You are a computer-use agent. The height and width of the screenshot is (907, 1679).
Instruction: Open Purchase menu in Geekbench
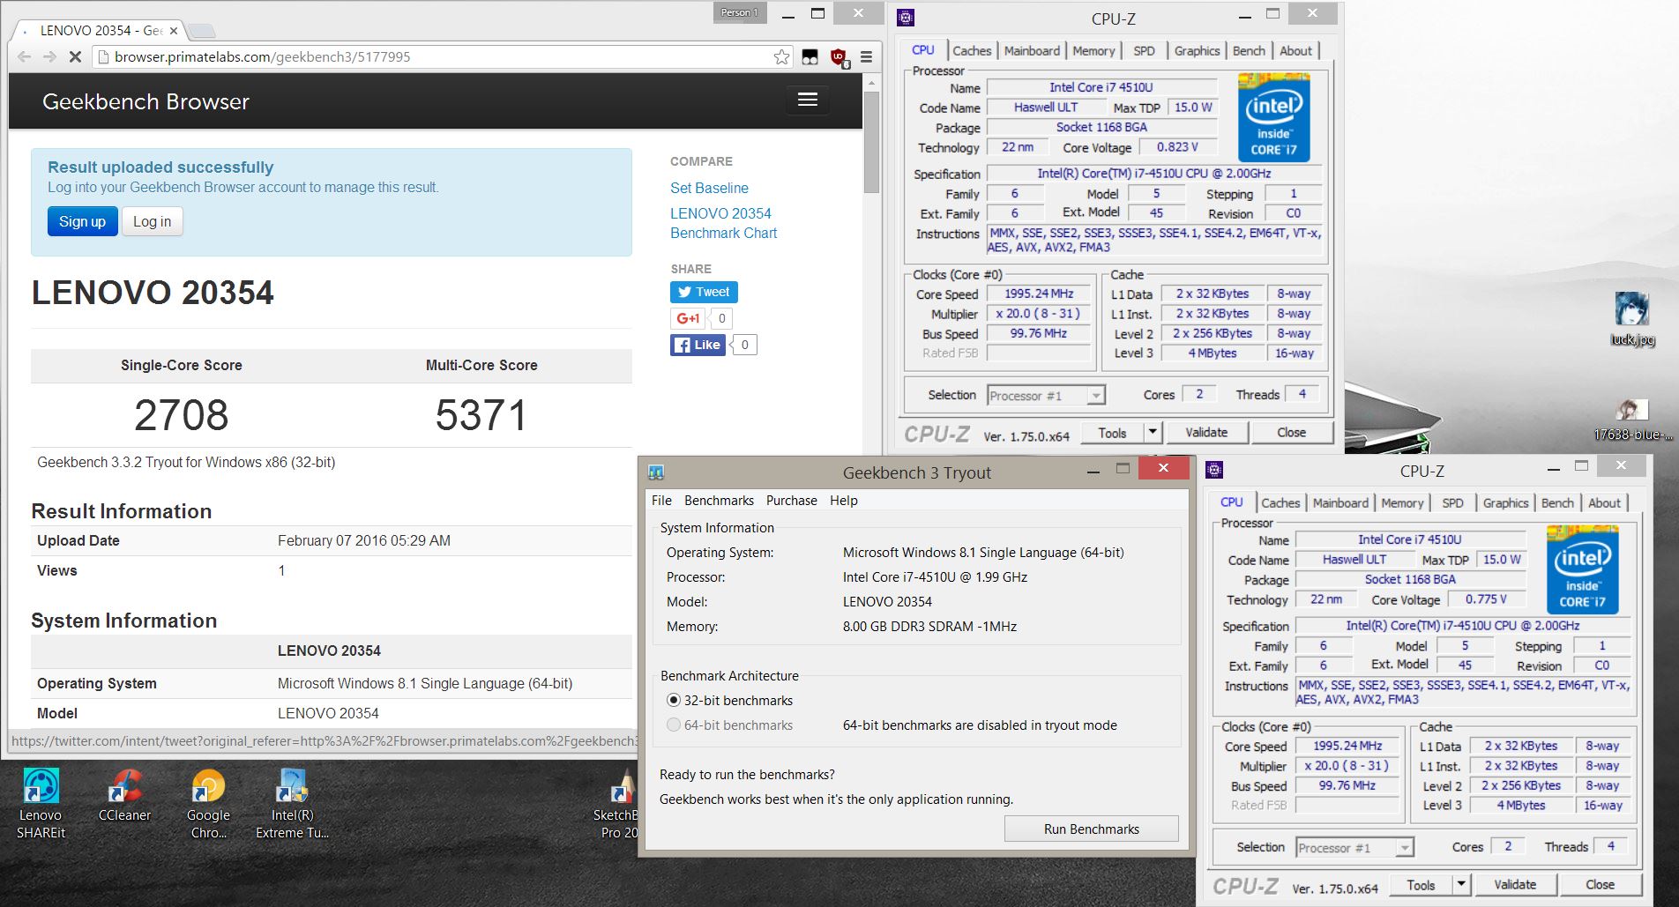[791, 500]
